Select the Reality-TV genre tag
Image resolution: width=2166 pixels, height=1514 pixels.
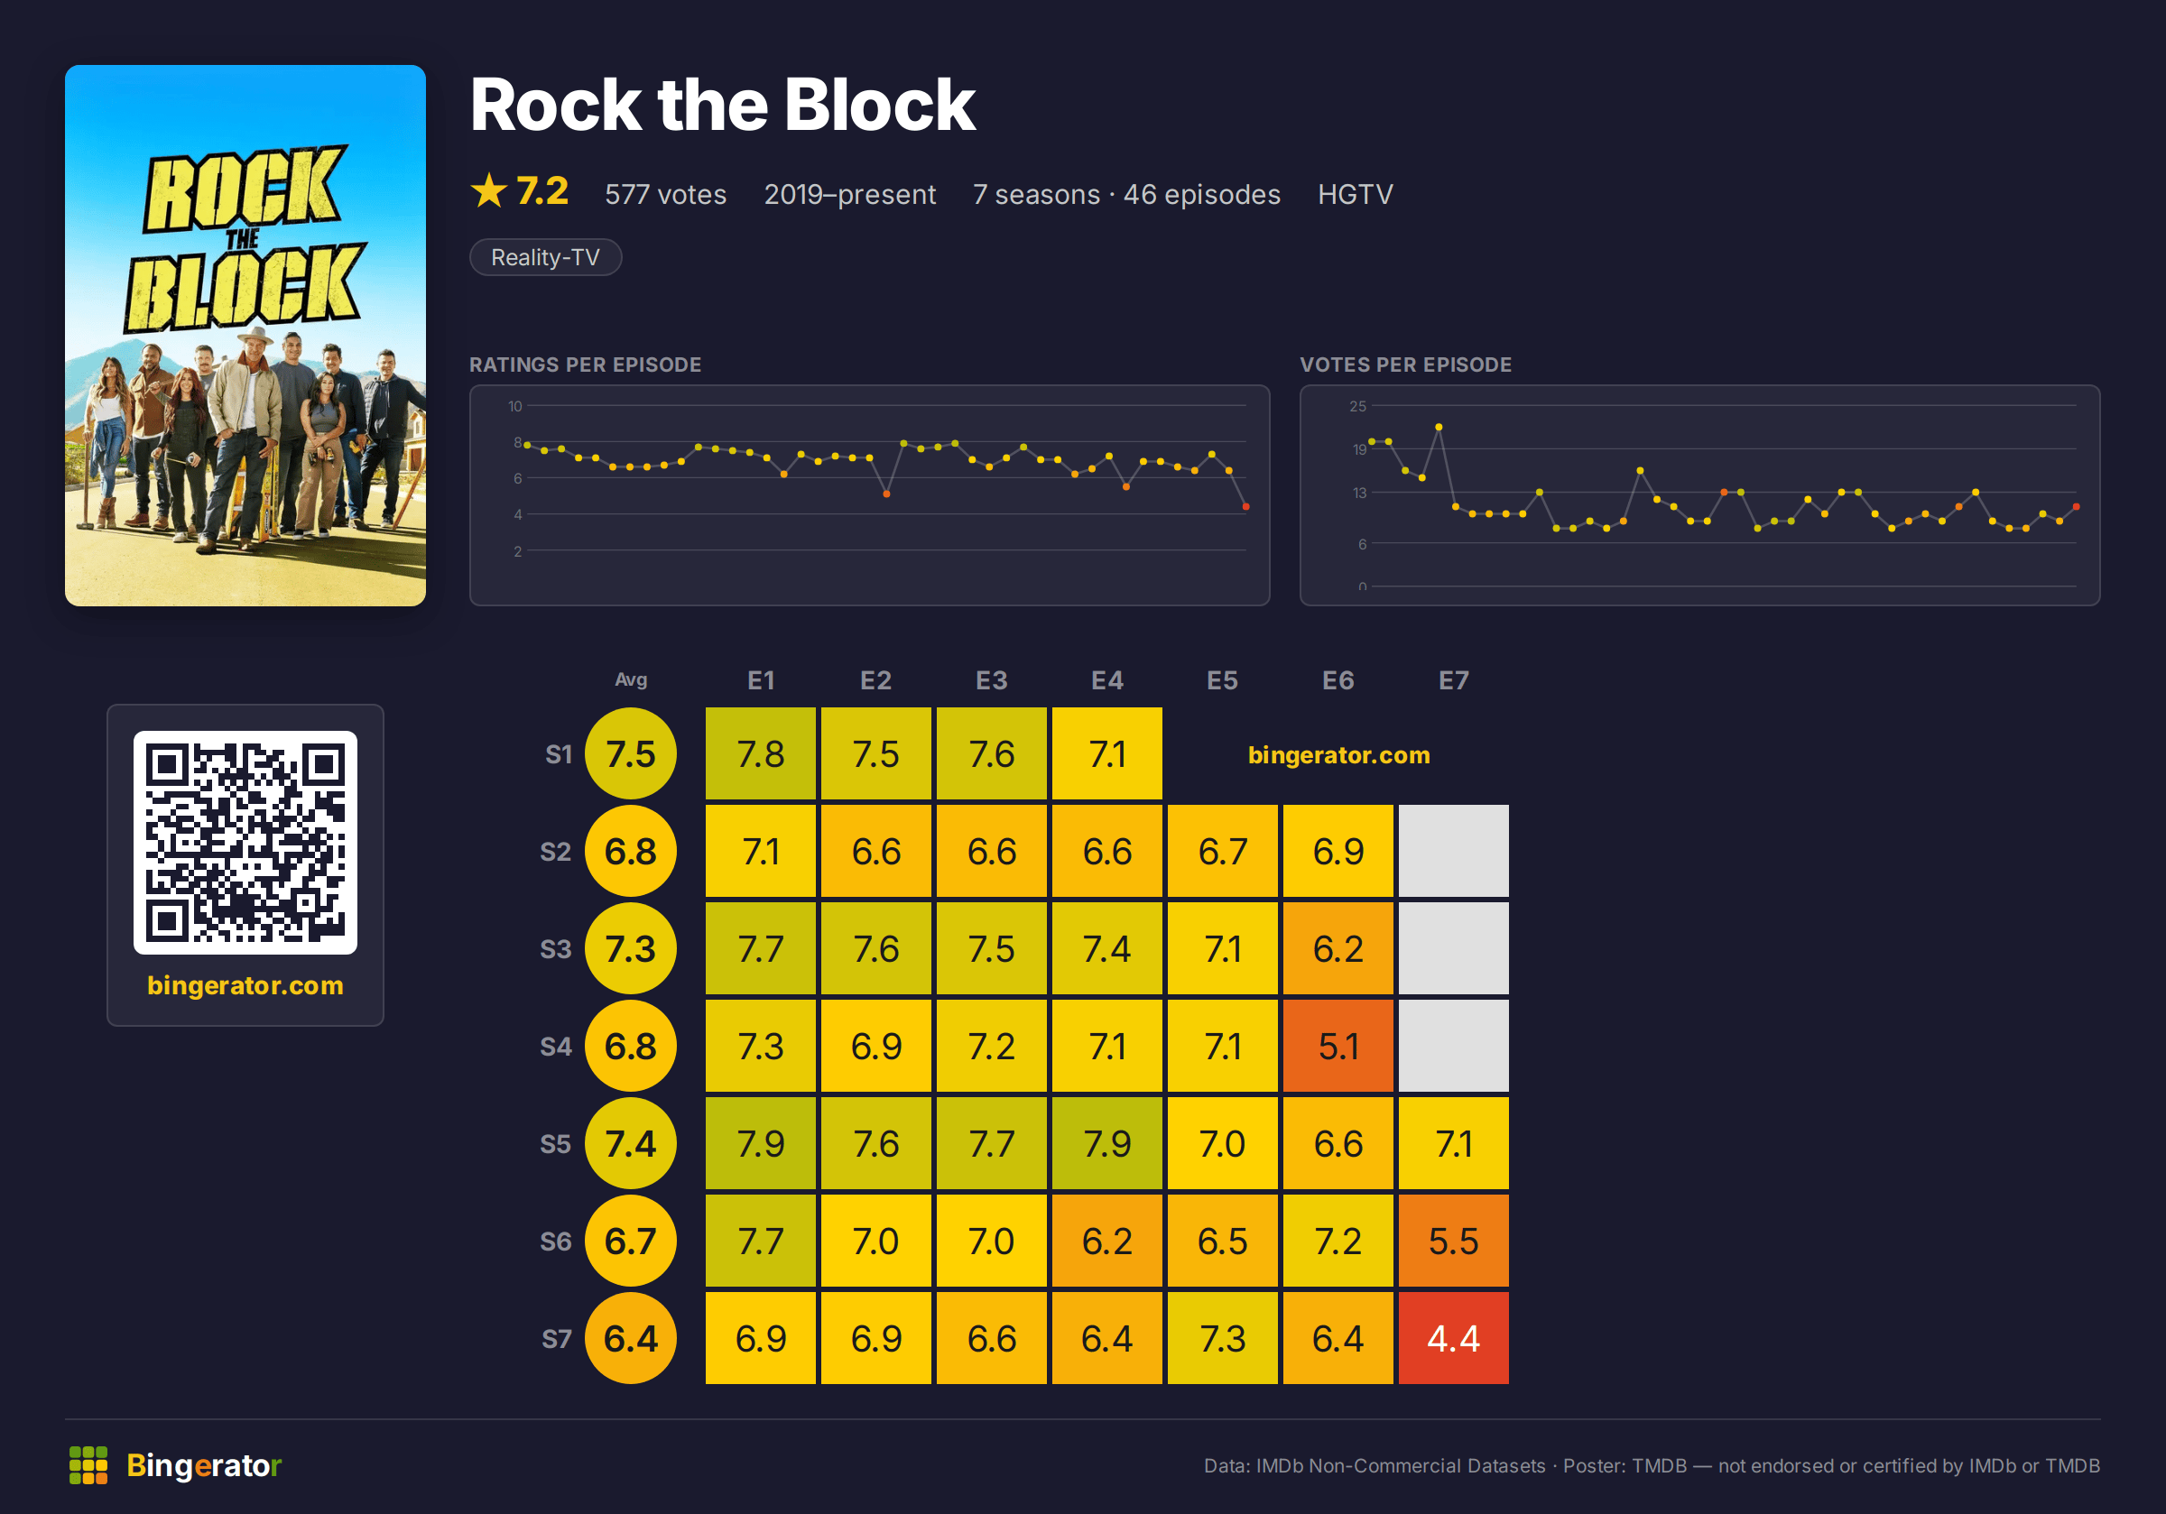coord(545,257)
